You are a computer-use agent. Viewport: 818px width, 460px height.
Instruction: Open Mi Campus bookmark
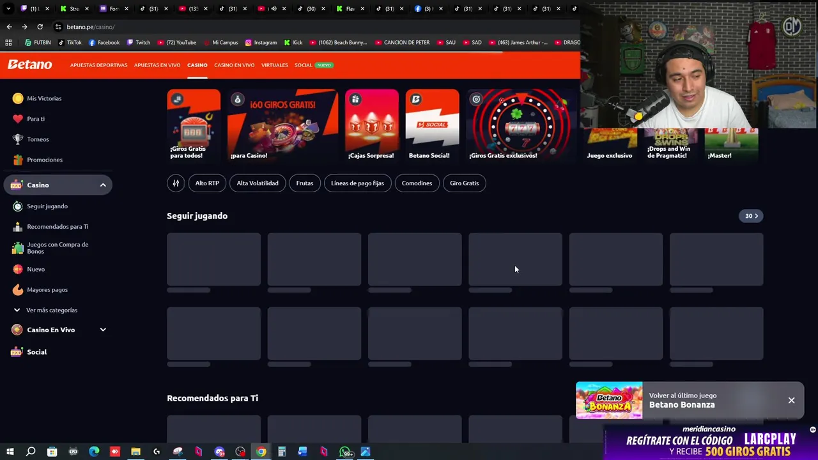[220, 43]
